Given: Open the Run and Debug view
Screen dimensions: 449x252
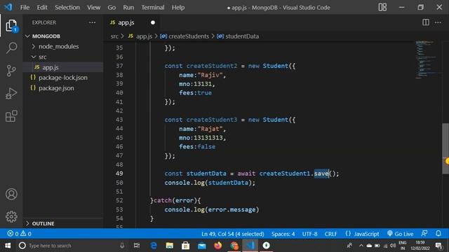Looking at the screenshot, I should (11, 93).
